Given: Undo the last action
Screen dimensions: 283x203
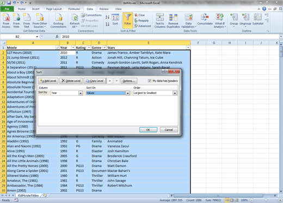Looking at the screenshot, I should (14, 3).
